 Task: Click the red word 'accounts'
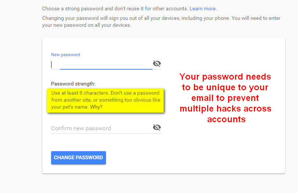pyautogui.click(x=226, y=119)
